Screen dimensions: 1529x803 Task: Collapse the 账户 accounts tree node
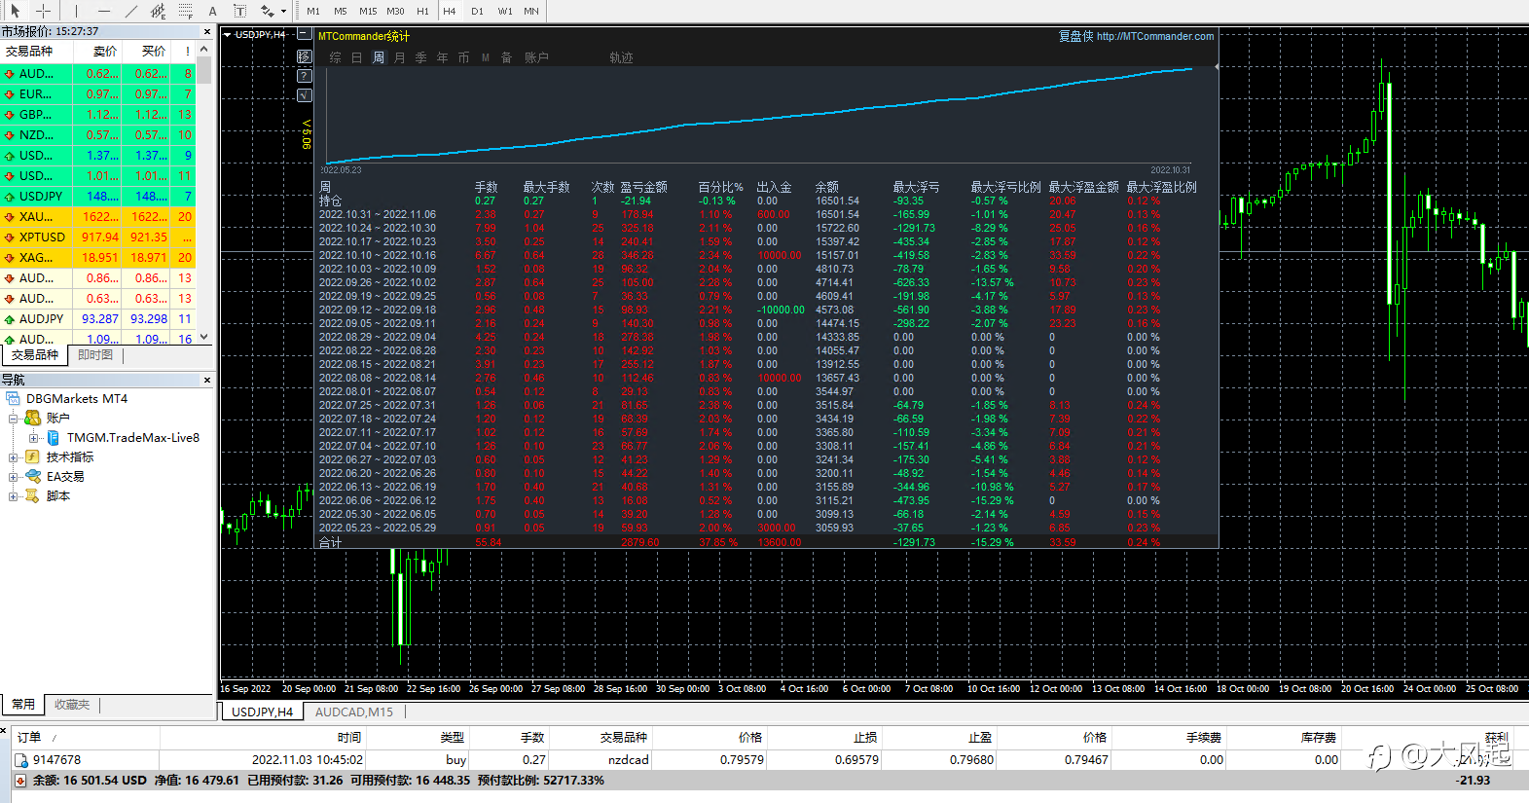pos(14,419)
